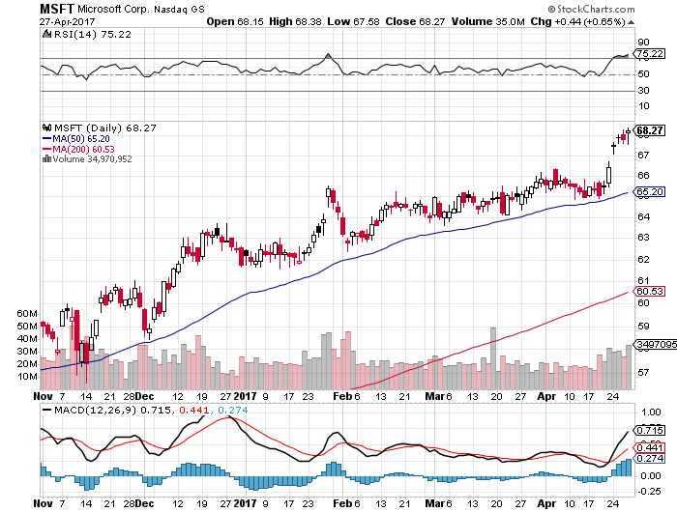Click the MSFT ticker symbol title
This screenshot has width=677, height=512.
pos(57,9)
